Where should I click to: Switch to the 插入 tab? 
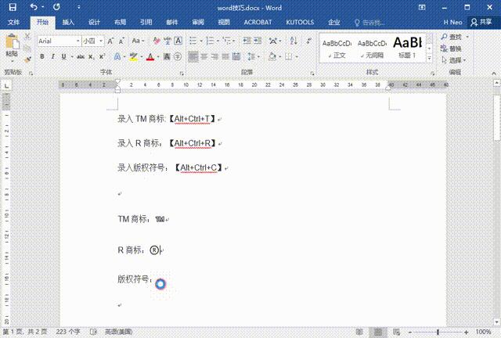coord(68,22)
